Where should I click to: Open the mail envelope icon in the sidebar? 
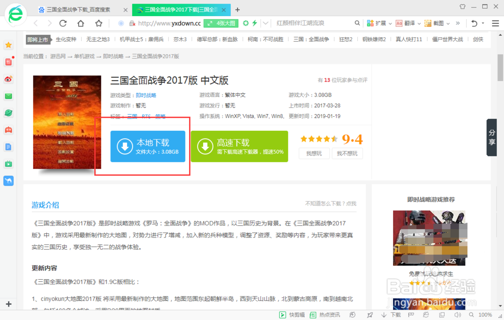[x=8, y=96]
